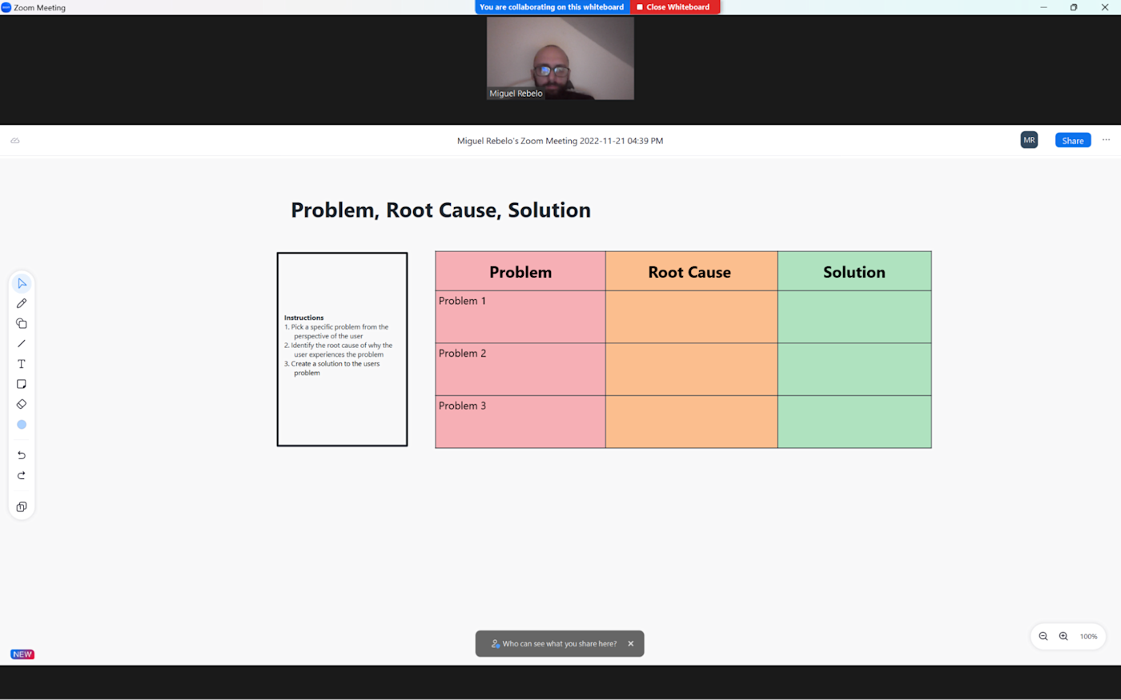Open the blue color picker
Viewport: 1121px width, 700px height.
22,425
